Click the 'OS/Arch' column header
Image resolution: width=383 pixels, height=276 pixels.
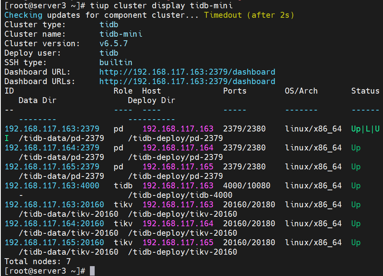[301, 91]
